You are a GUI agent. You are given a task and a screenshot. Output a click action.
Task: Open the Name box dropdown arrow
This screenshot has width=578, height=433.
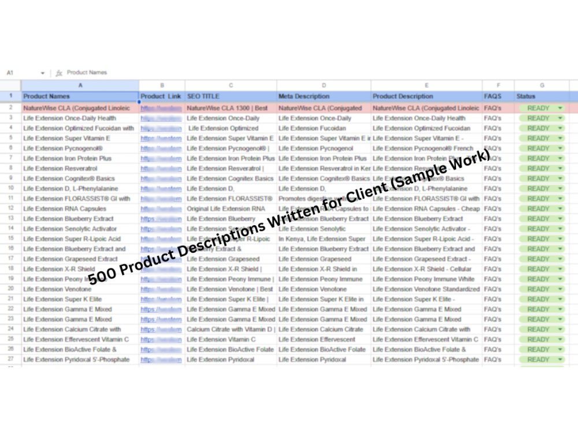coord(43,73)
